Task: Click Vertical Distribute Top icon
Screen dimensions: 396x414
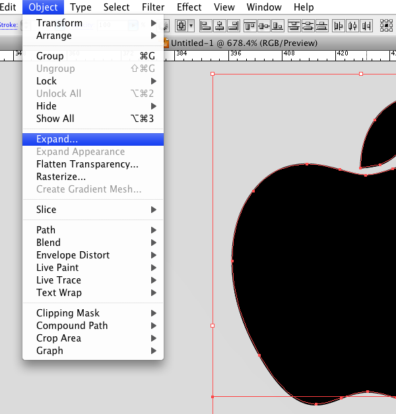Action: pos(294,26)
